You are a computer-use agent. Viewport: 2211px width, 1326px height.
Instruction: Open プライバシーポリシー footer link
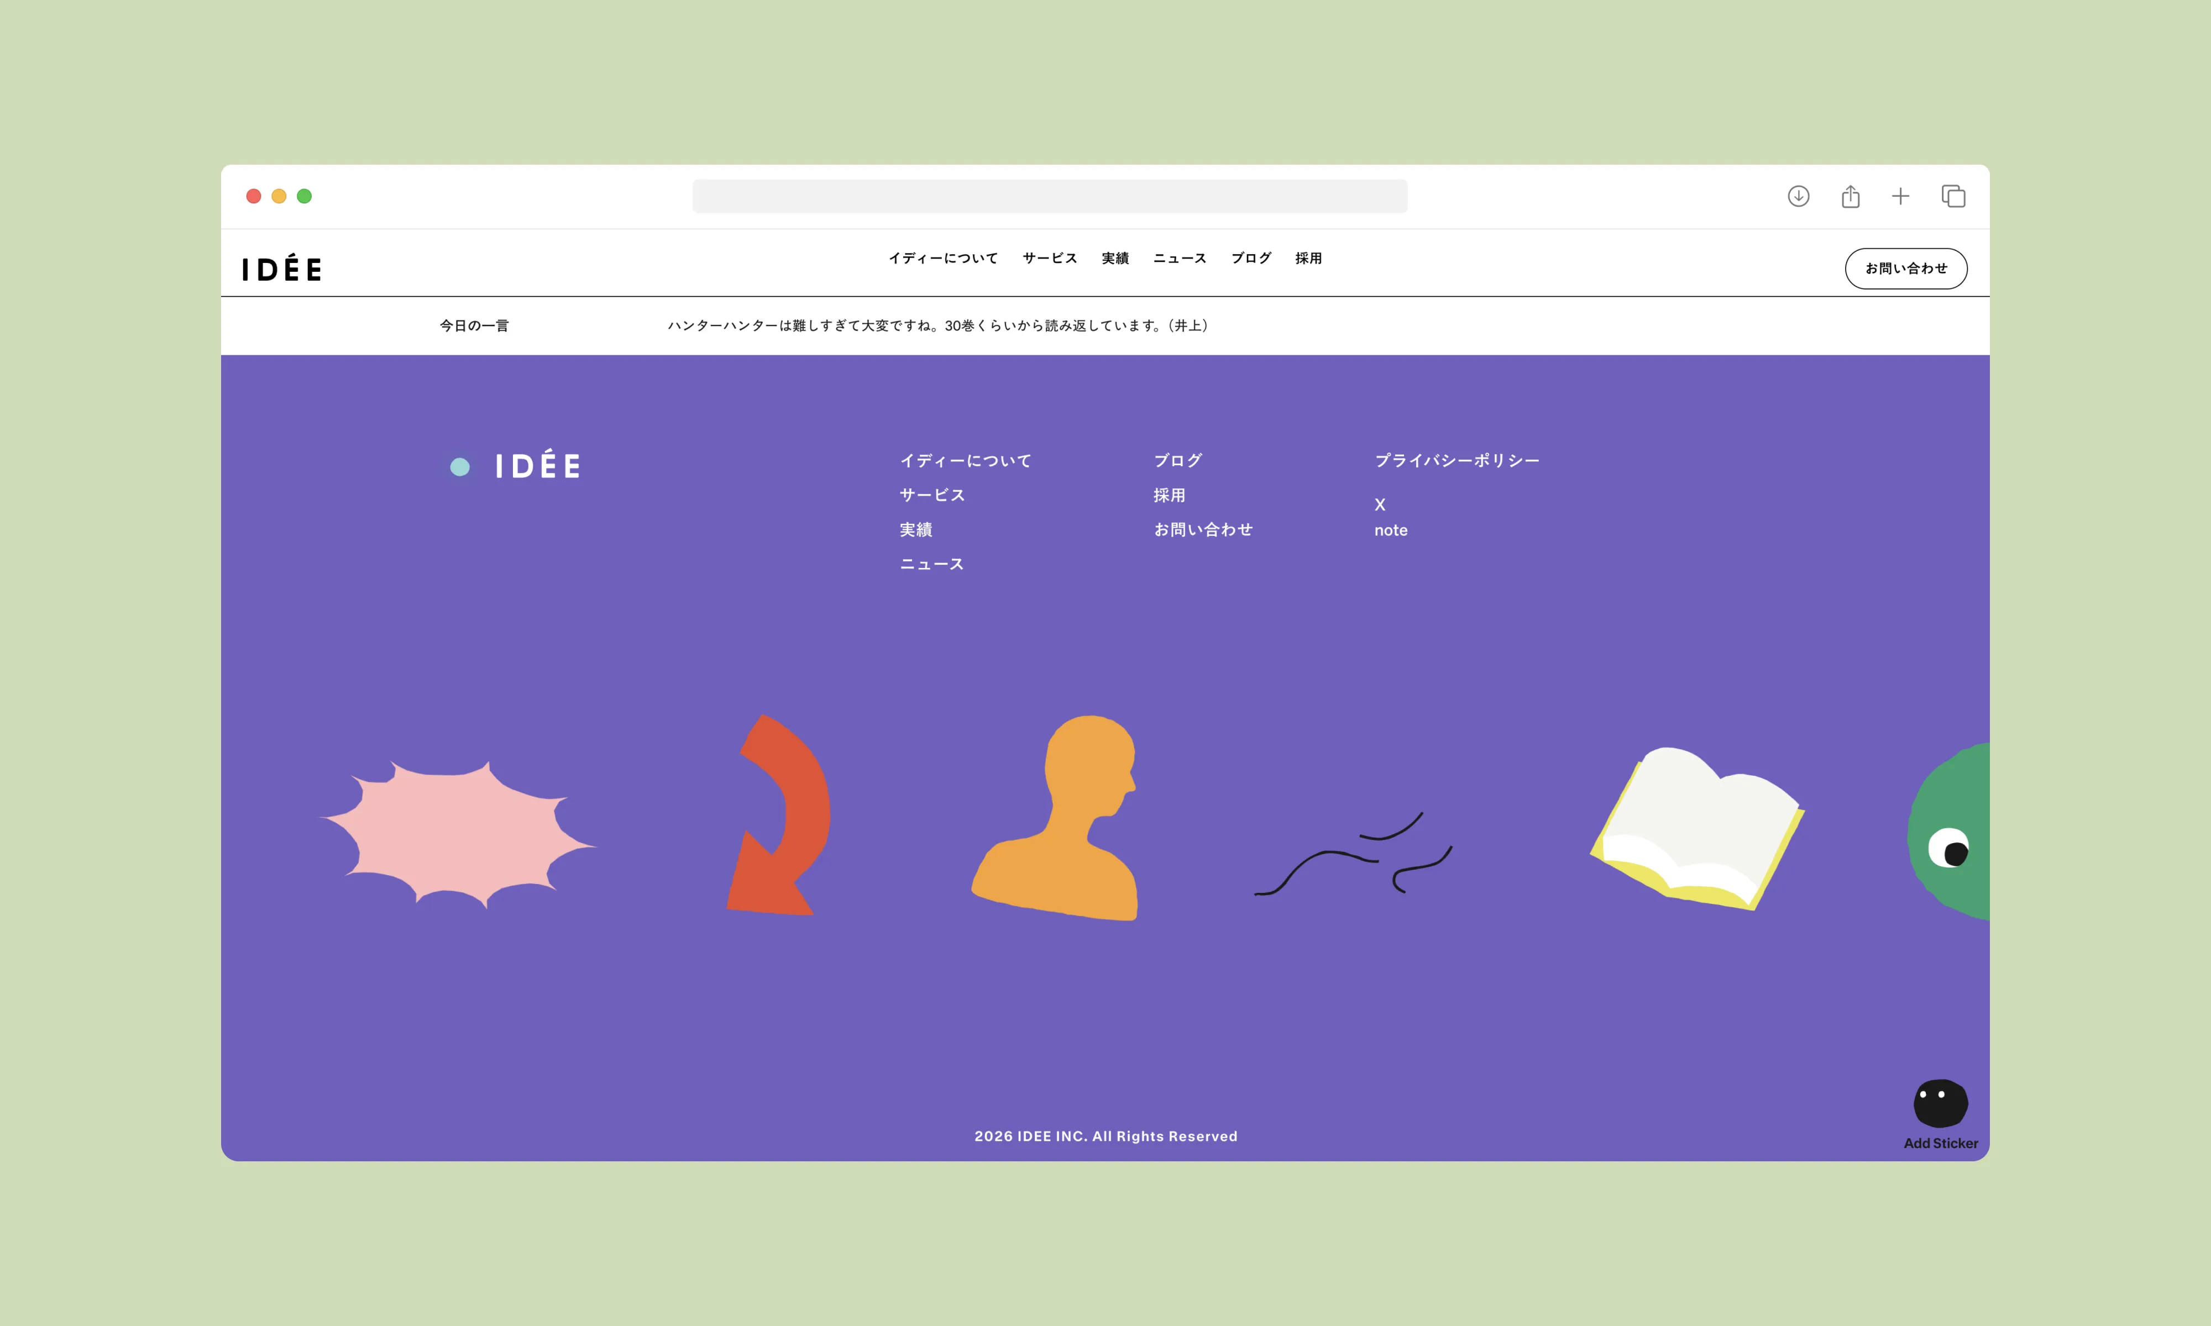pyautogui.click(x=1456, y=460)
